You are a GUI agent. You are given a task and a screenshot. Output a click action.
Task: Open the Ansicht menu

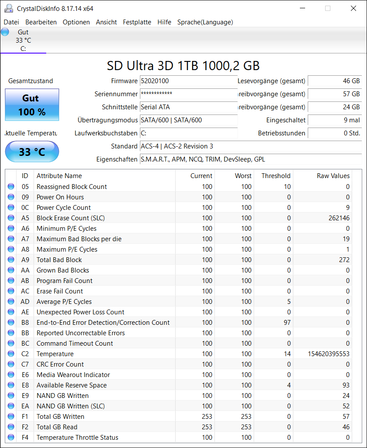point(106,22)
